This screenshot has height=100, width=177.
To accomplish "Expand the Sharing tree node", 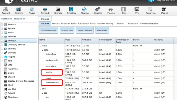I will [x=2, y=49].
